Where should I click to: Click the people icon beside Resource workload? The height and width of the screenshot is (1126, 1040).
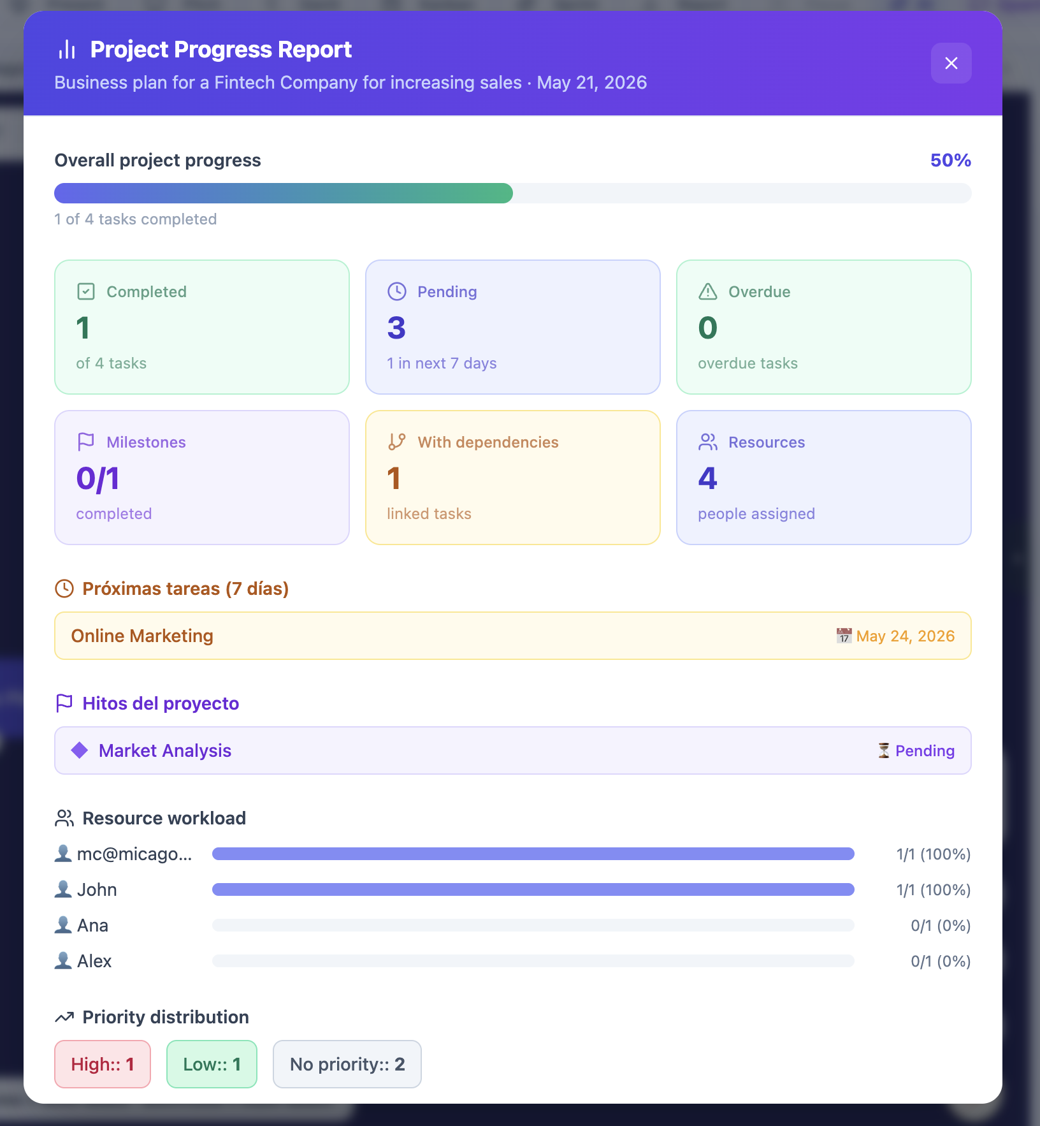click(64, 818)
